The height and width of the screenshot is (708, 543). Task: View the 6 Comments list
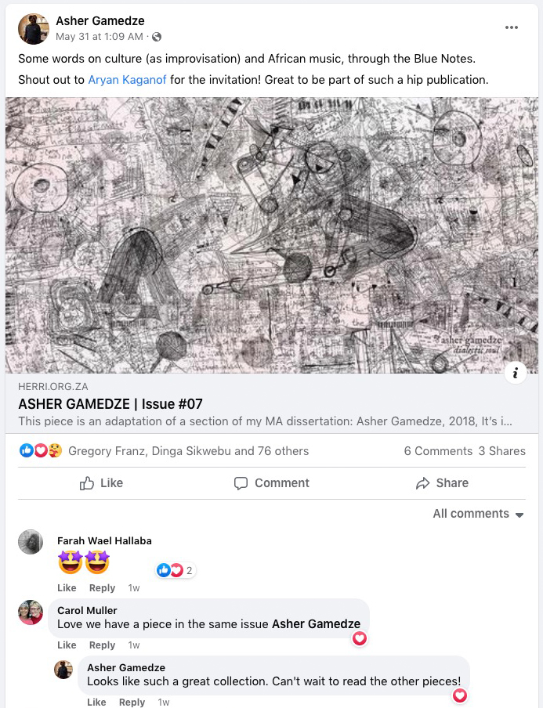[438, 451]
